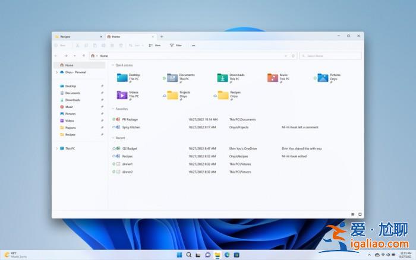Viewport: 416px width, 260px height.
Task: Collapse the Favorites section
Action: (113, 109)
